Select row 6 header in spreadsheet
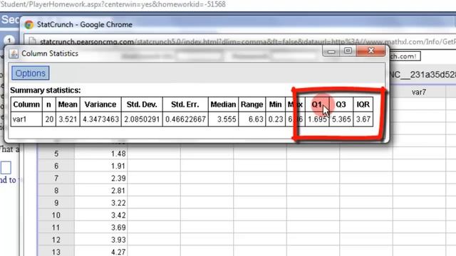This screenshot has height=256, width=456. [56, 166]
